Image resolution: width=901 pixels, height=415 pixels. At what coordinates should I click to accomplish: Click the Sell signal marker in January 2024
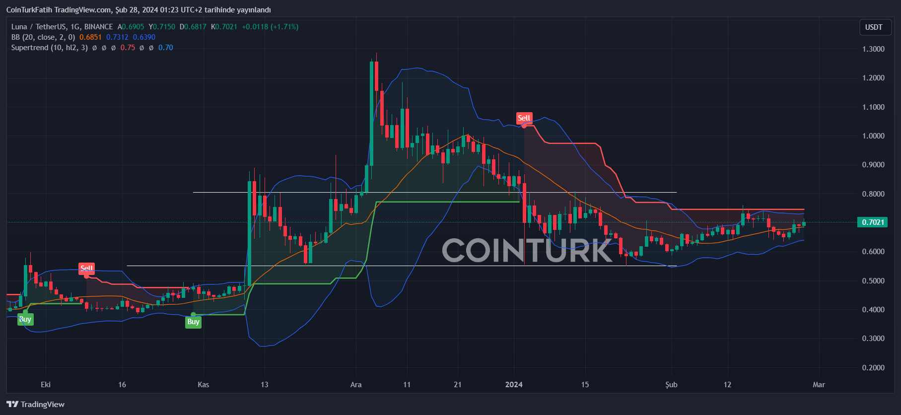coord(524,118)
